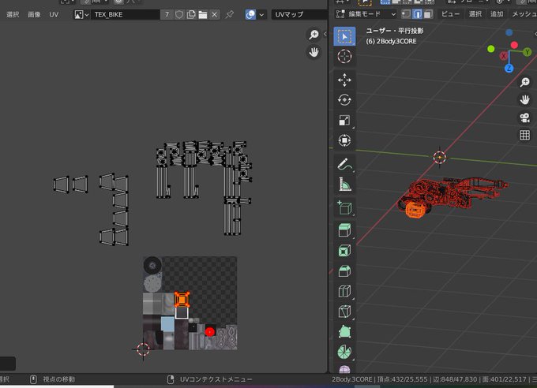Select the Knife tool
The width and height of the screenshot is (537, 388).
coord(344,311)
